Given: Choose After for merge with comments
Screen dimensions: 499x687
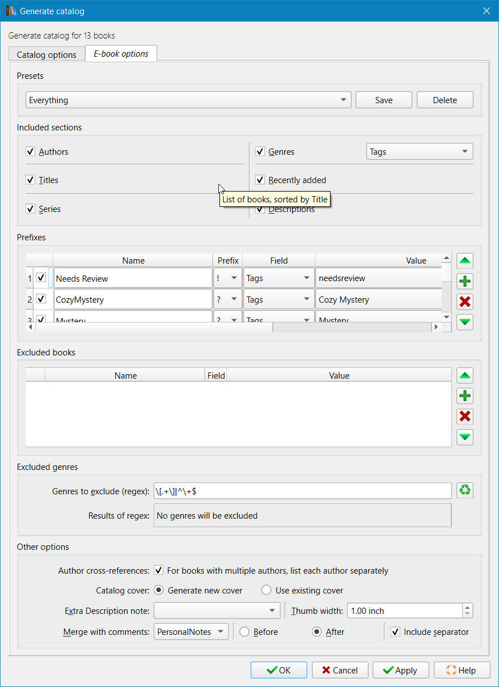Looking at the screenshot, I should point(317,632).
